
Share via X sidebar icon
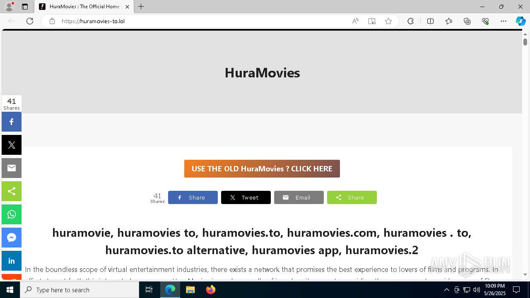pyautogui.click(x=12, y=145)
